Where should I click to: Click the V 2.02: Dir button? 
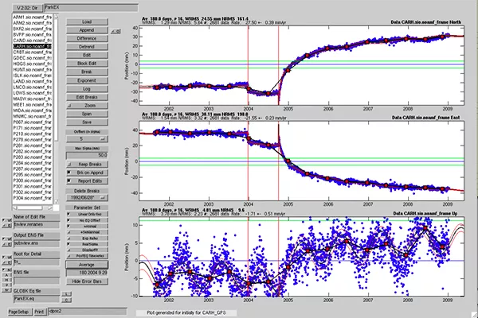click(x=27, y=8)
